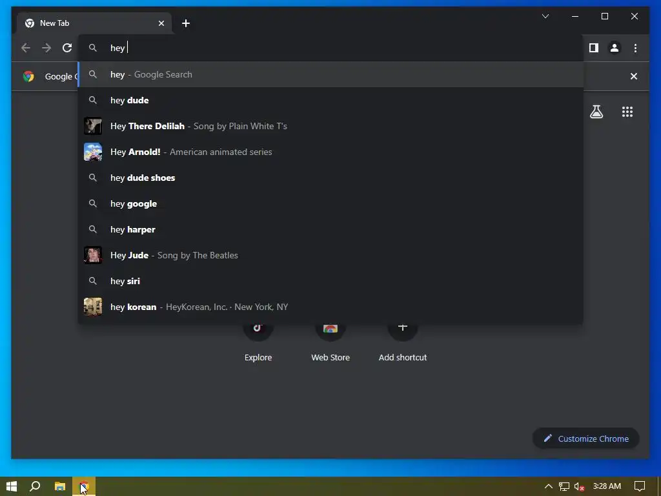Open a new tab with the plus icon
Image resolution: width=661 pixels, height=496 pixels.
point(186,23)
